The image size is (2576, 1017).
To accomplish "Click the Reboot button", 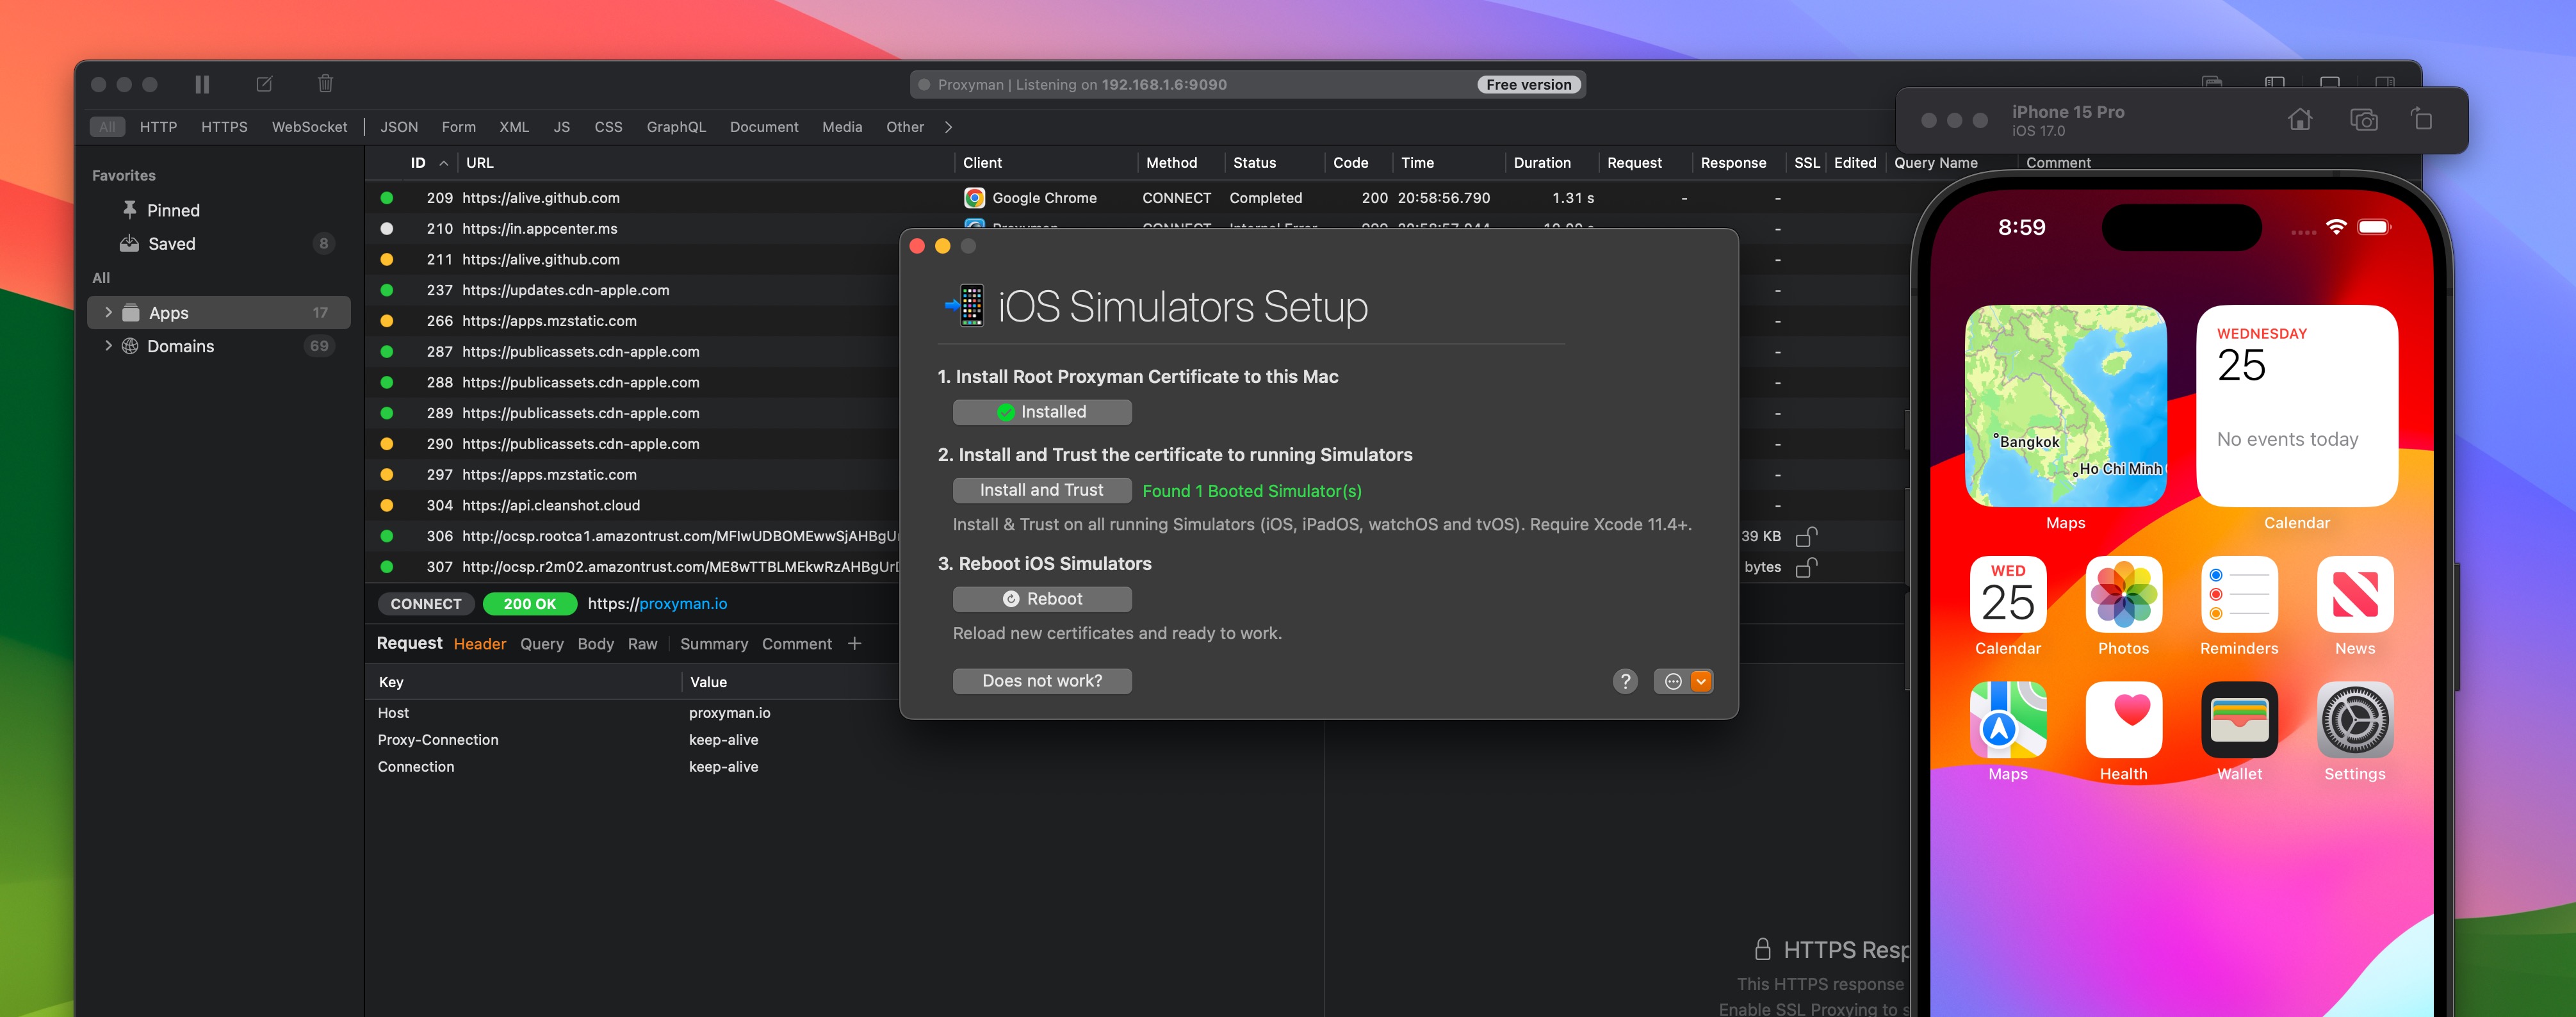I will [1041, 599].
